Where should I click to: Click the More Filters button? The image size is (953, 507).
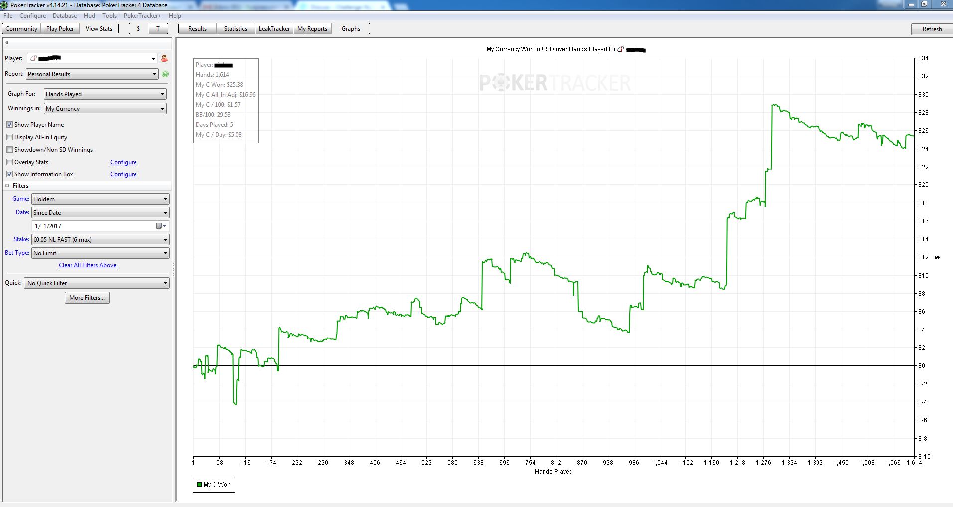pyautogui.click(x=87, y=298)
